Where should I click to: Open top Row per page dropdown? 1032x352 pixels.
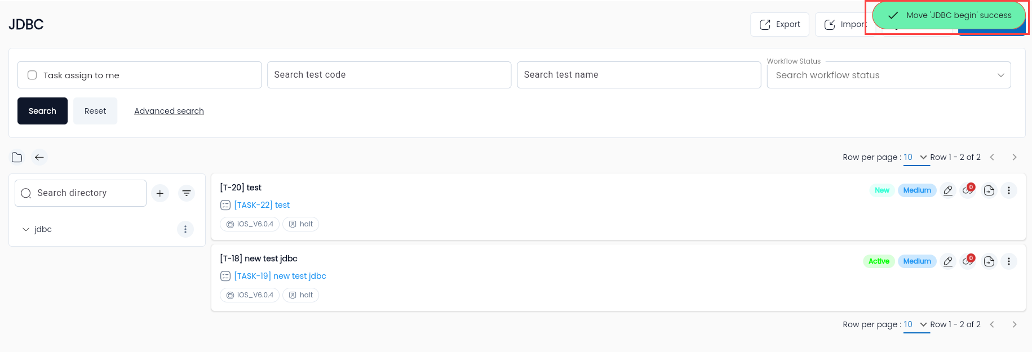coord(916,158)
